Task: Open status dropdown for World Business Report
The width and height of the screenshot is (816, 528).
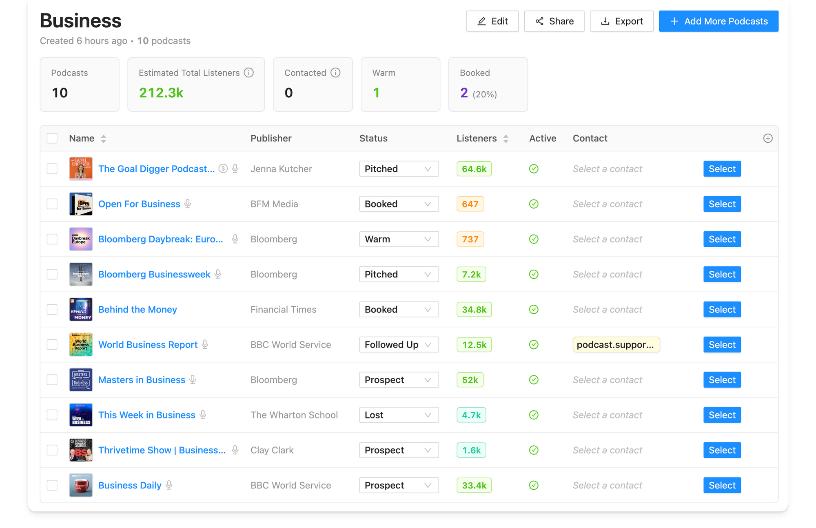Action: [399, 345]
